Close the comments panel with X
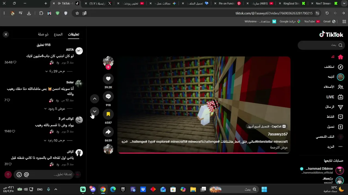 (6, 34)
